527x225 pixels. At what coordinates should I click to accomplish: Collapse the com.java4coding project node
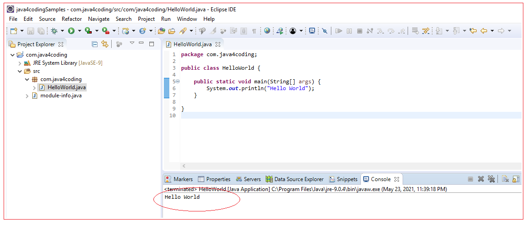pyautogui.click(x=12, y=55)
